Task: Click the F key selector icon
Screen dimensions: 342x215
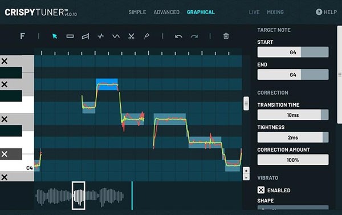Action: coord(22,36)
